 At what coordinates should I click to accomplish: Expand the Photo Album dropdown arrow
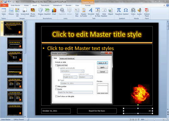[x=35, y=16]
